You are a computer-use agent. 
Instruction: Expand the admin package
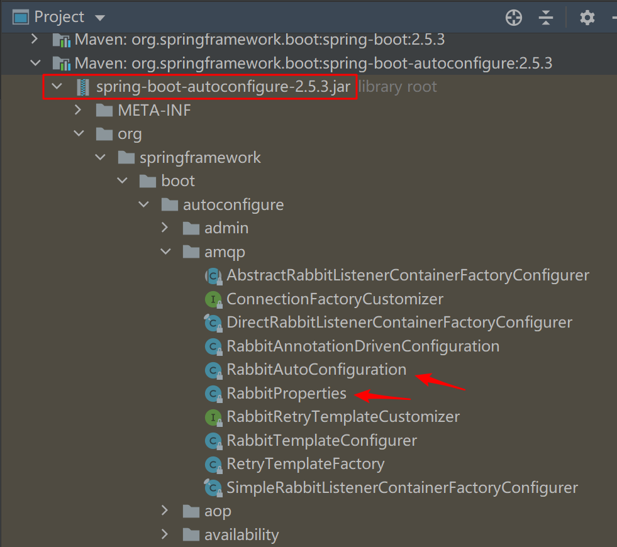click(x=165, y=228)
